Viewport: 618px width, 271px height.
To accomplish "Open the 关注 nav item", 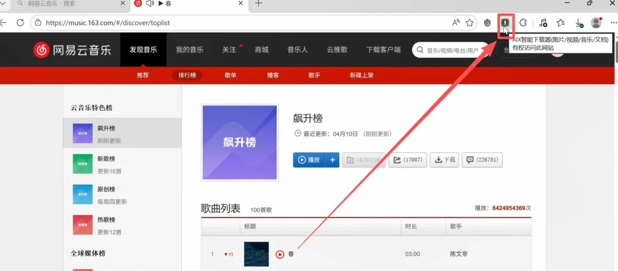I will coord(229,50).
